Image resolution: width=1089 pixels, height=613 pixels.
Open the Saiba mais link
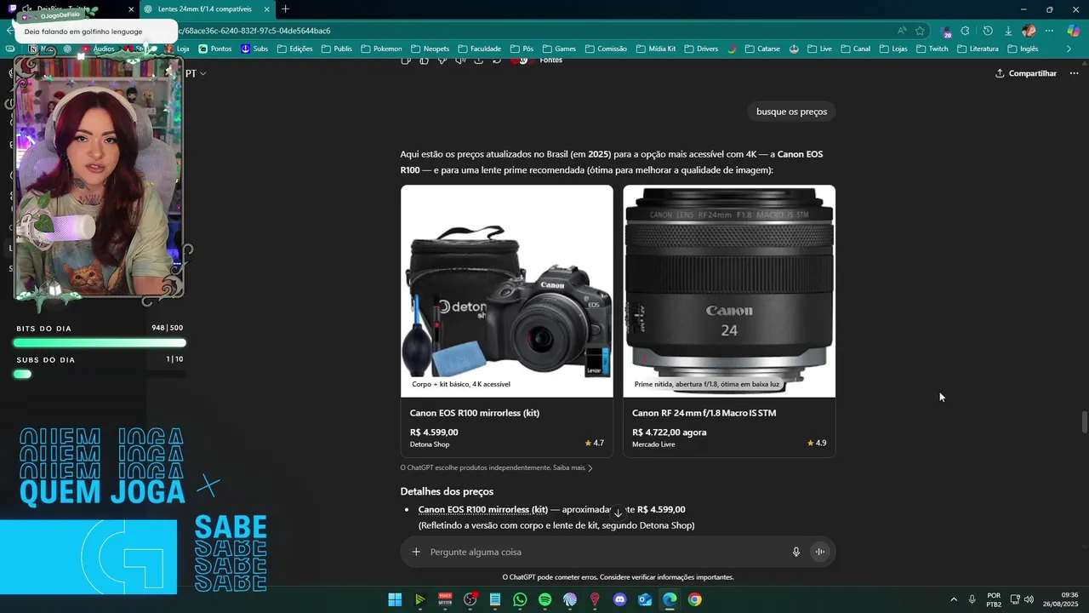pyautogui.click(x=573, y=467)
